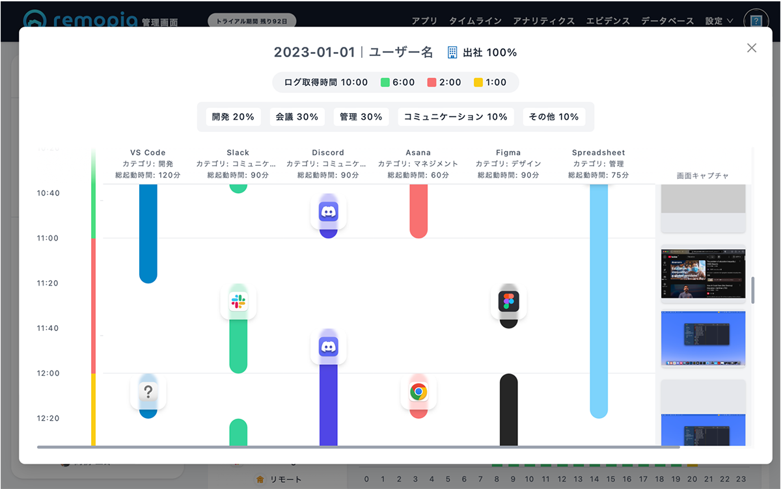Click the 出社 100% text
The width and height of the screenshot is (781, 489).
pyautogui.click(x=489, y=53)
